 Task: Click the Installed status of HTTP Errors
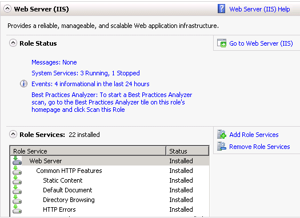click(181, 209)
